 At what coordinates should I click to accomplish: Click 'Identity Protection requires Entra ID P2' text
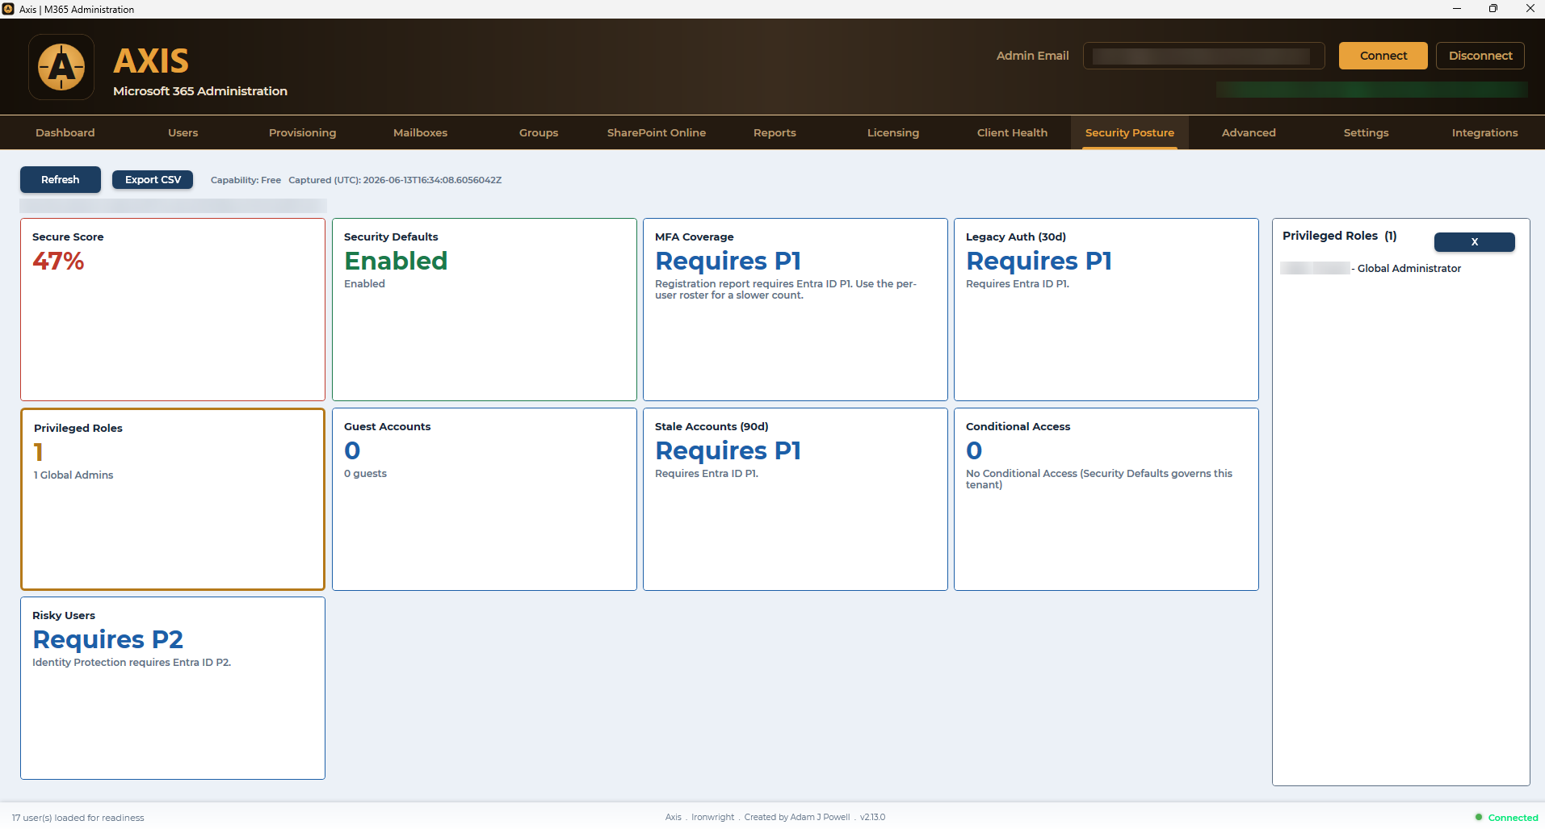click(x=132, y=662)
